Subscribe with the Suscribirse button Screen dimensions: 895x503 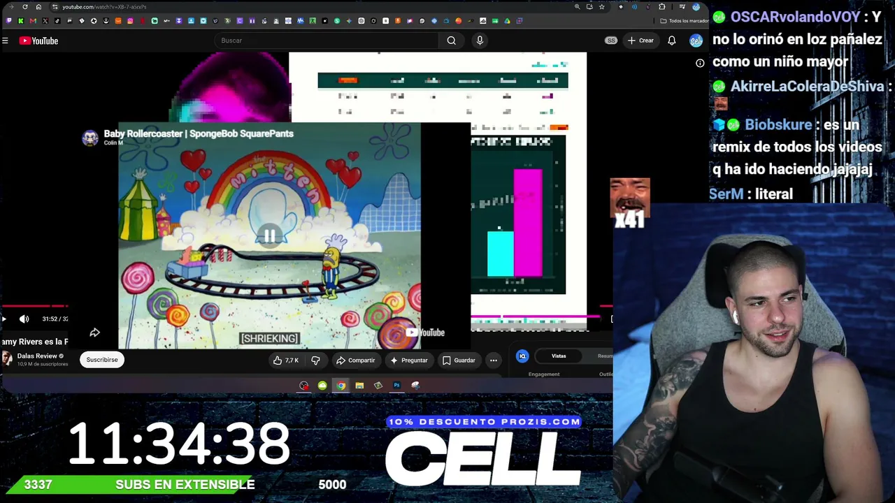tap(102, 360)
